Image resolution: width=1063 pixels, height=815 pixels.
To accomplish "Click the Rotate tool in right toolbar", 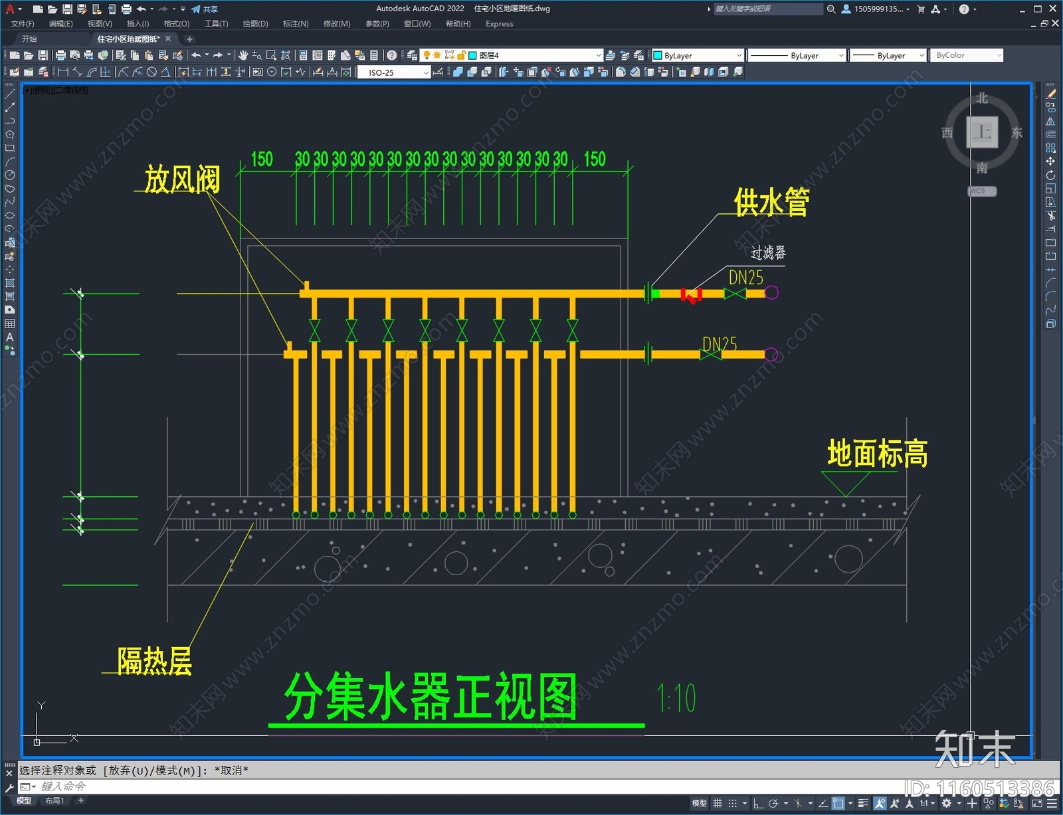I will (x=1050, y=175).
